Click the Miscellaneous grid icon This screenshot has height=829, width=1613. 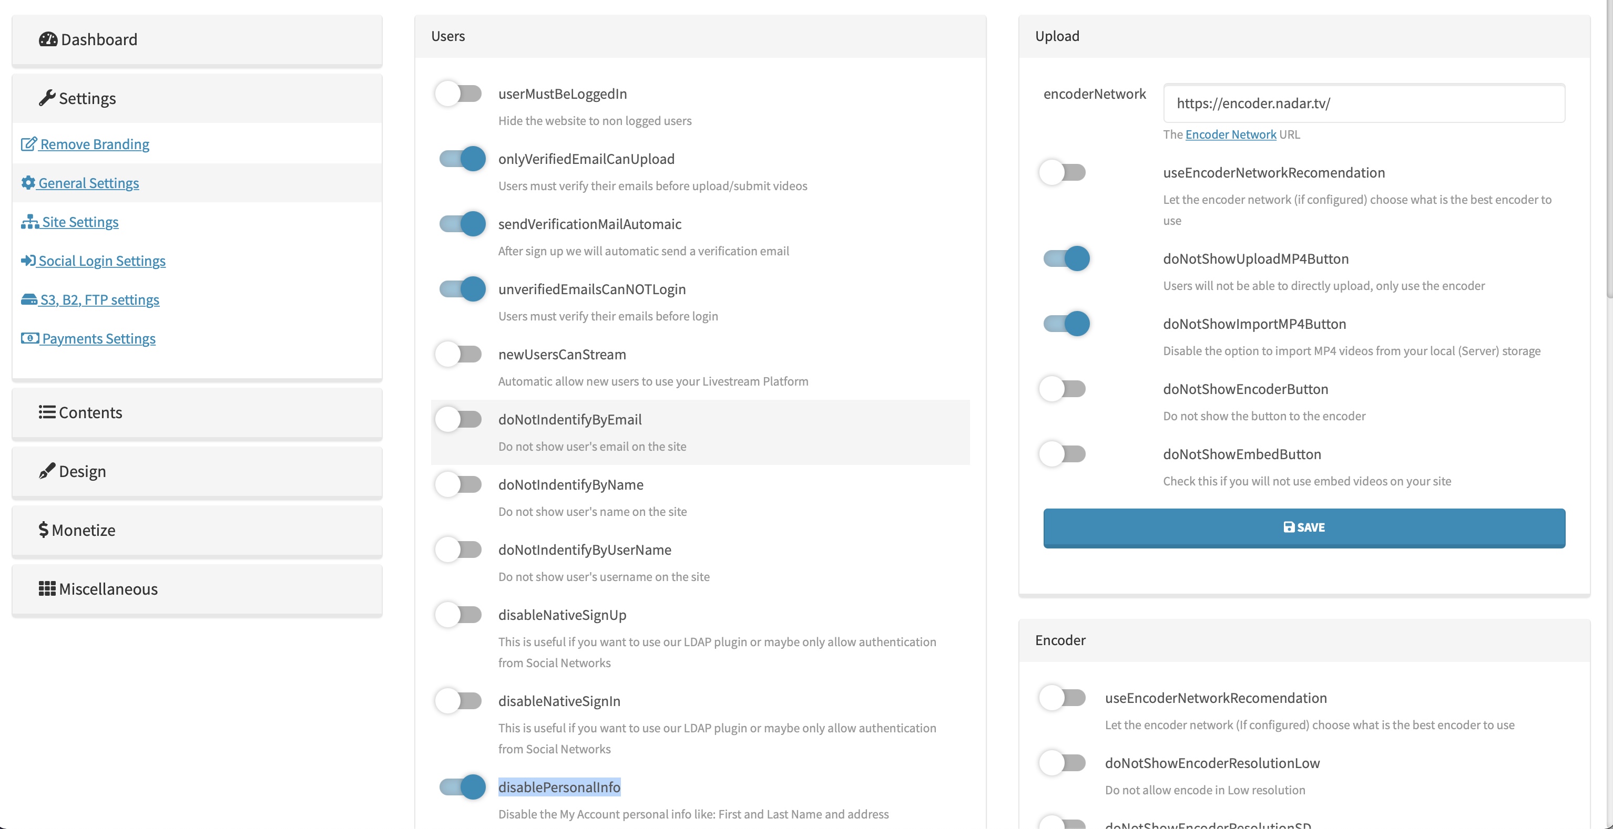click(x=47, y=589)
